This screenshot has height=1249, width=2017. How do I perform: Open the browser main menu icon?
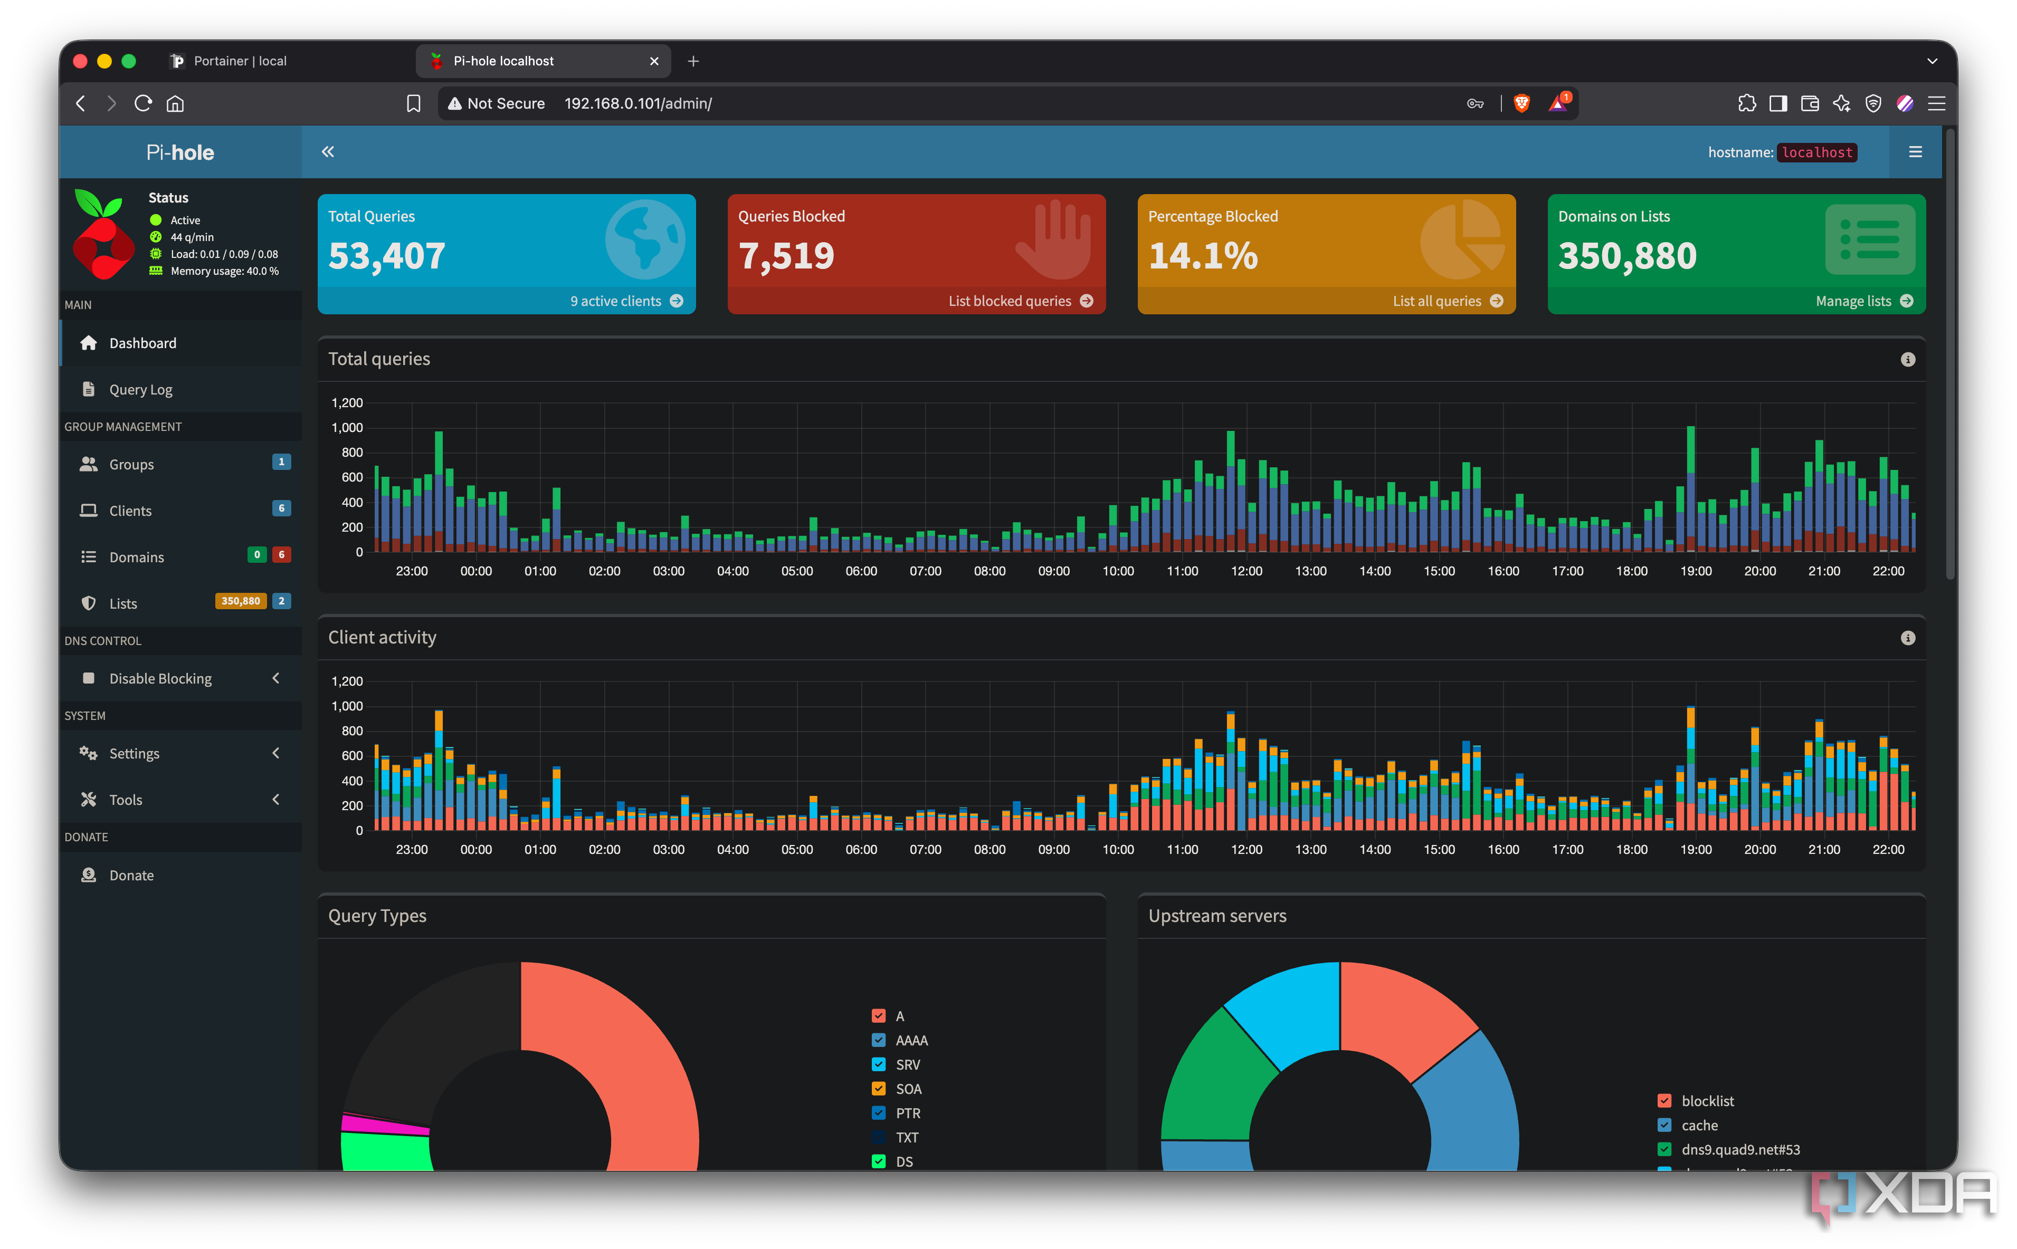(1936, 103)
